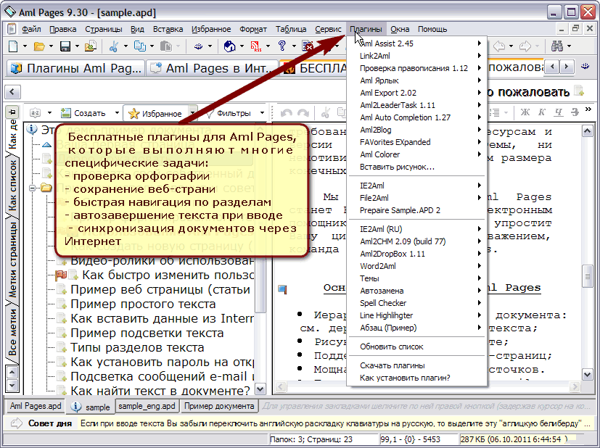Click the back navigation arrow in toolbar
The width and height of the screenshot is (600, 448).
coord(499,46)
